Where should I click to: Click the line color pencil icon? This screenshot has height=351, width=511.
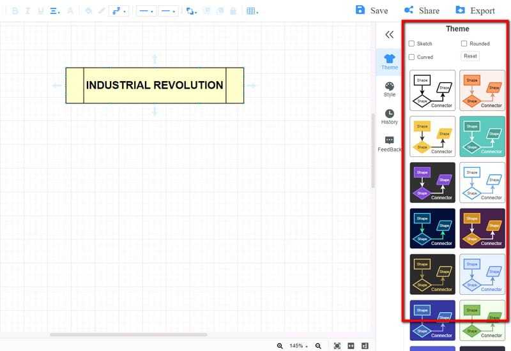pos(102,11)
